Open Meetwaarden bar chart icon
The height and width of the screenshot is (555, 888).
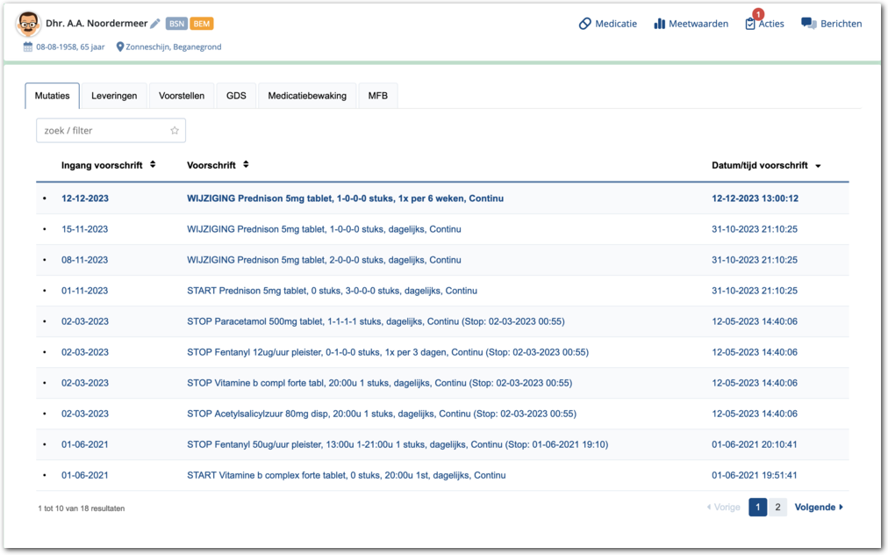pos(659,24)
